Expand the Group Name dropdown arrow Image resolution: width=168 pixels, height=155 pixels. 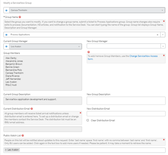pos(163,35)
